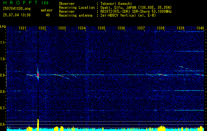
Task: Click the 0.8 kHz axis label
Action: click(x=3, y=92)
